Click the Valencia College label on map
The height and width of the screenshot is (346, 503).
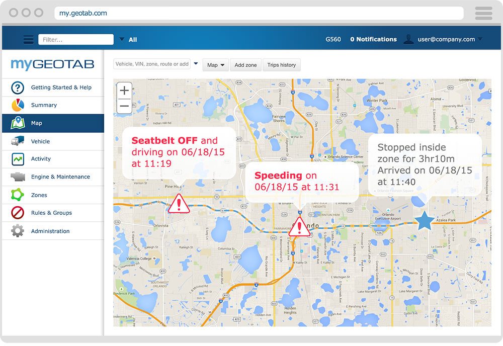(x=139, y=258)
